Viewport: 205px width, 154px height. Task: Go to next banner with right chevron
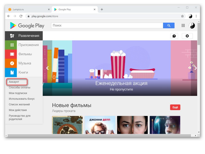point(196,68)
